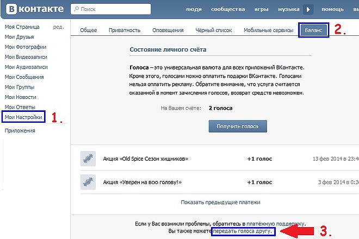This screenshot has width=359, height=239.
Task: Open Мои Ответы
Action: [20, 107]
